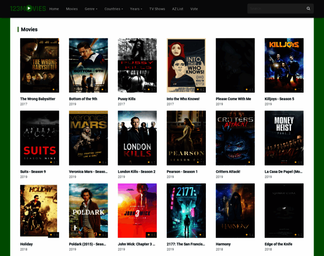Expand the Genre dropdown
Screen dimensions: 324x256
tap(91, 9)
